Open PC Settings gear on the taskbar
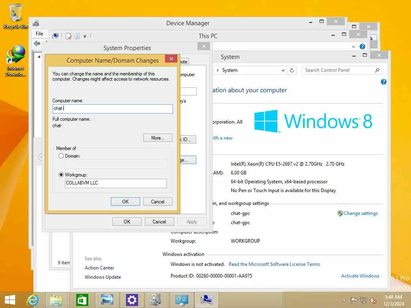The height and width of the screenshot is (308, 411). 132,300
